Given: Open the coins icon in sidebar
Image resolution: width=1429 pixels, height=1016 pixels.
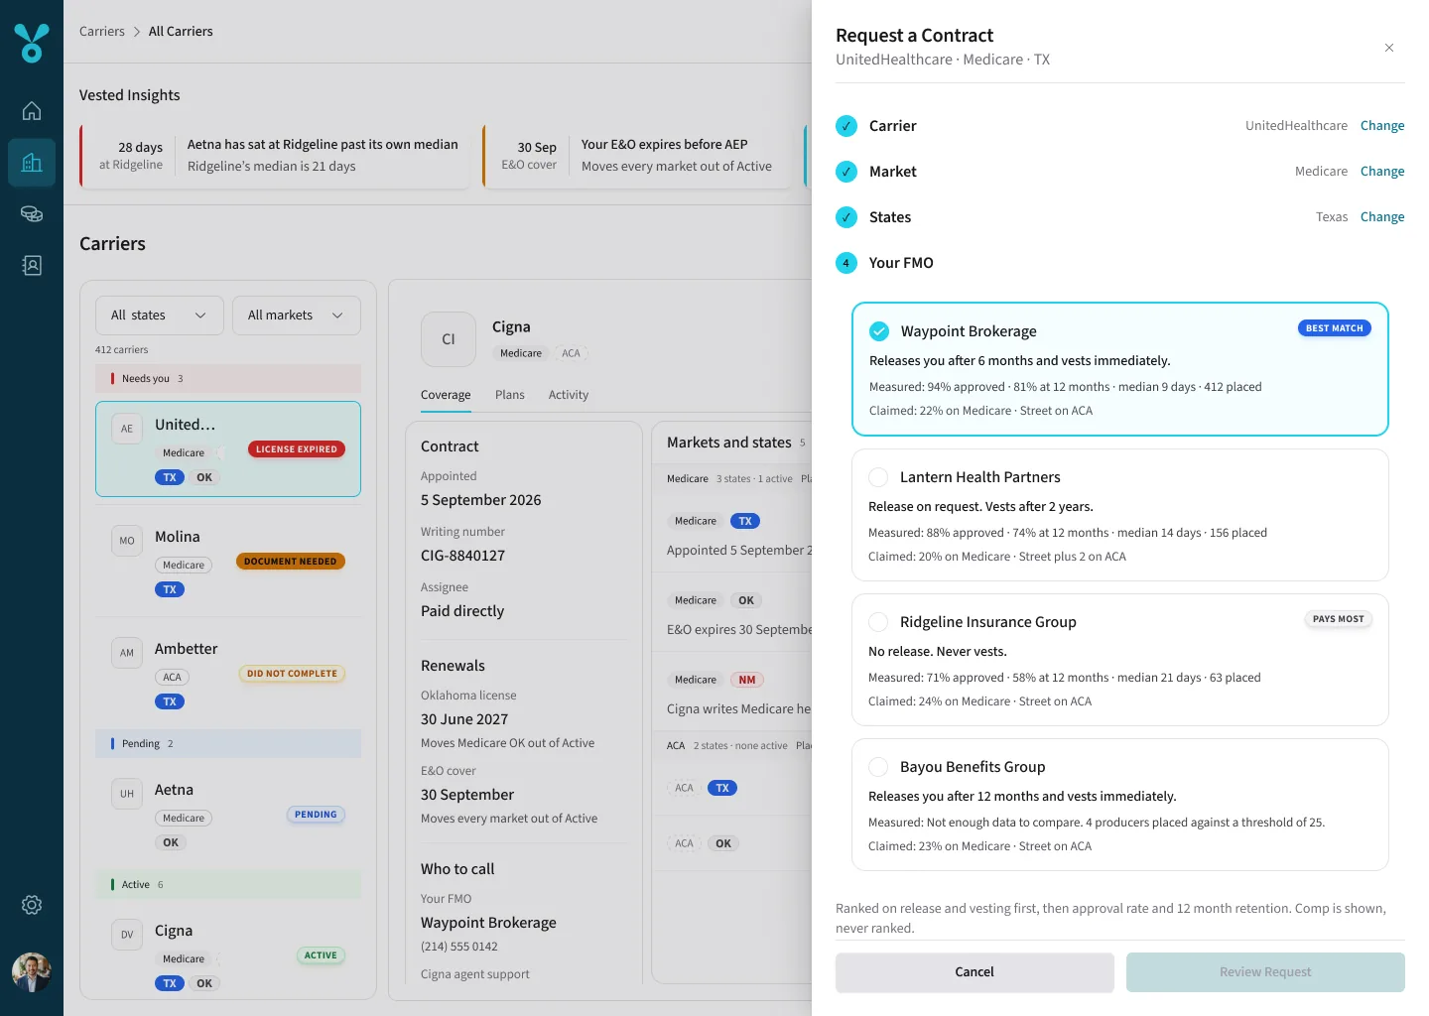Looking at the screenshot, I should pyautogui.click(x=32, y=214).
